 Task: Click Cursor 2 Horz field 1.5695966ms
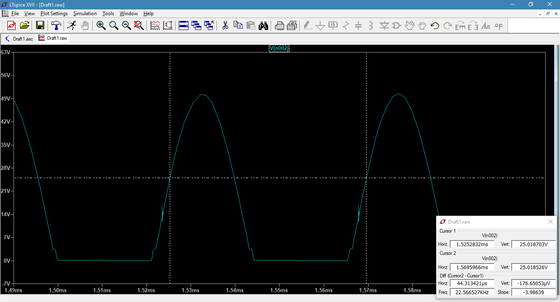coord(472,267)
